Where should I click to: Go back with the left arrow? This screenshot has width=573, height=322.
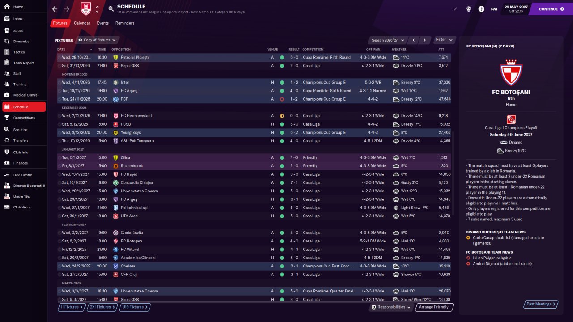point(55,9)
